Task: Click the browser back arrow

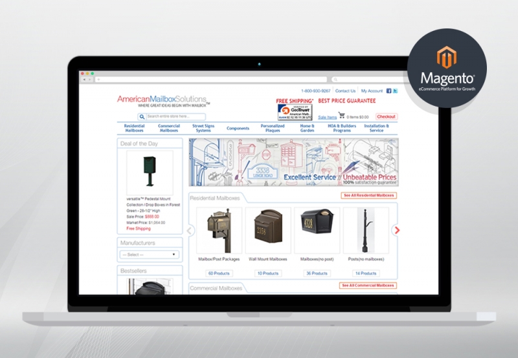Action: click(84, 79)
